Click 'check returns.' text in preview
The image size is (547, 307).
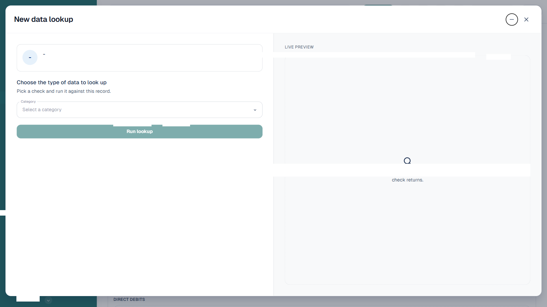click(x=408, y=180)
